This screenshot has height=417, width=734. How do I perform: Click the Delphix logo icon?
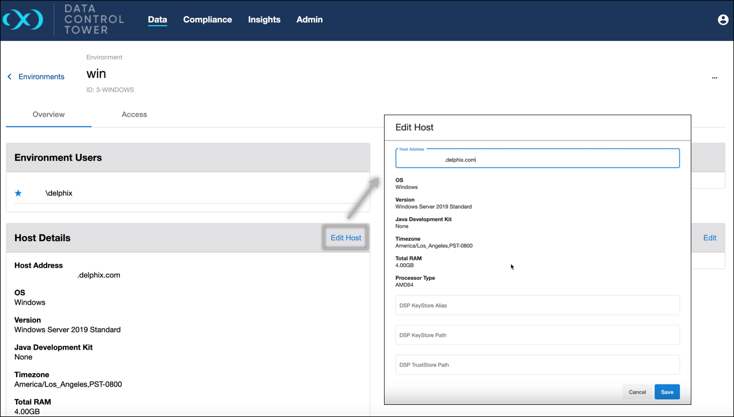coord(23,20)
